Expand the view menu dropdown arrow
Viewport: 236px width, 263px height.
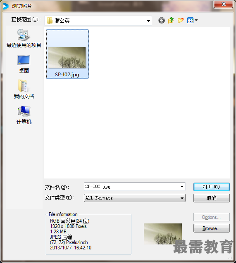(196, 21)
